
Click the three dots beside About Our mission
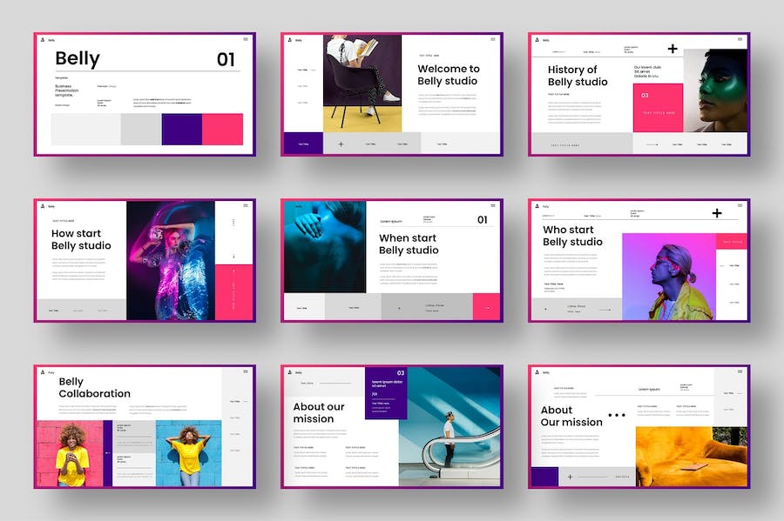617,416
